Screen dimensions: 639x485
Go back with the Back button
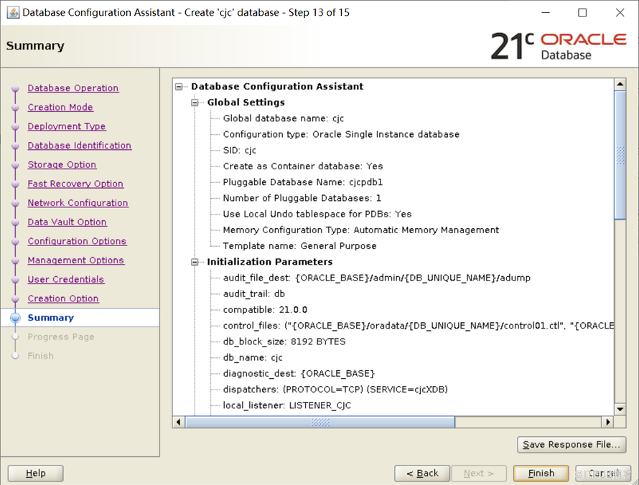(422, 474)
